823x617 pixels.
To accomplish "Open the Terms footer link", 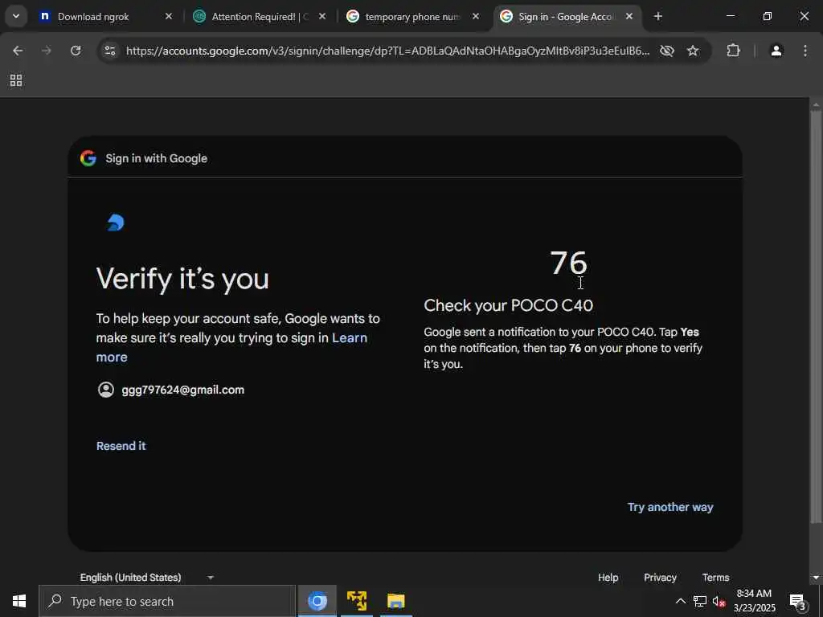I will tap(715, 577).
